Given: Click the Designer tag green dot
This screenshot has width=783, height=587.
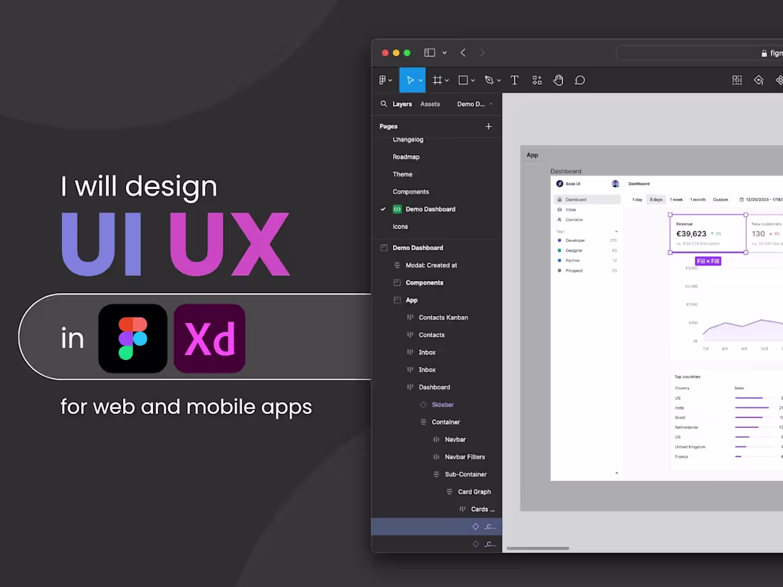Looking at the screenshot, I should point(559,250).
